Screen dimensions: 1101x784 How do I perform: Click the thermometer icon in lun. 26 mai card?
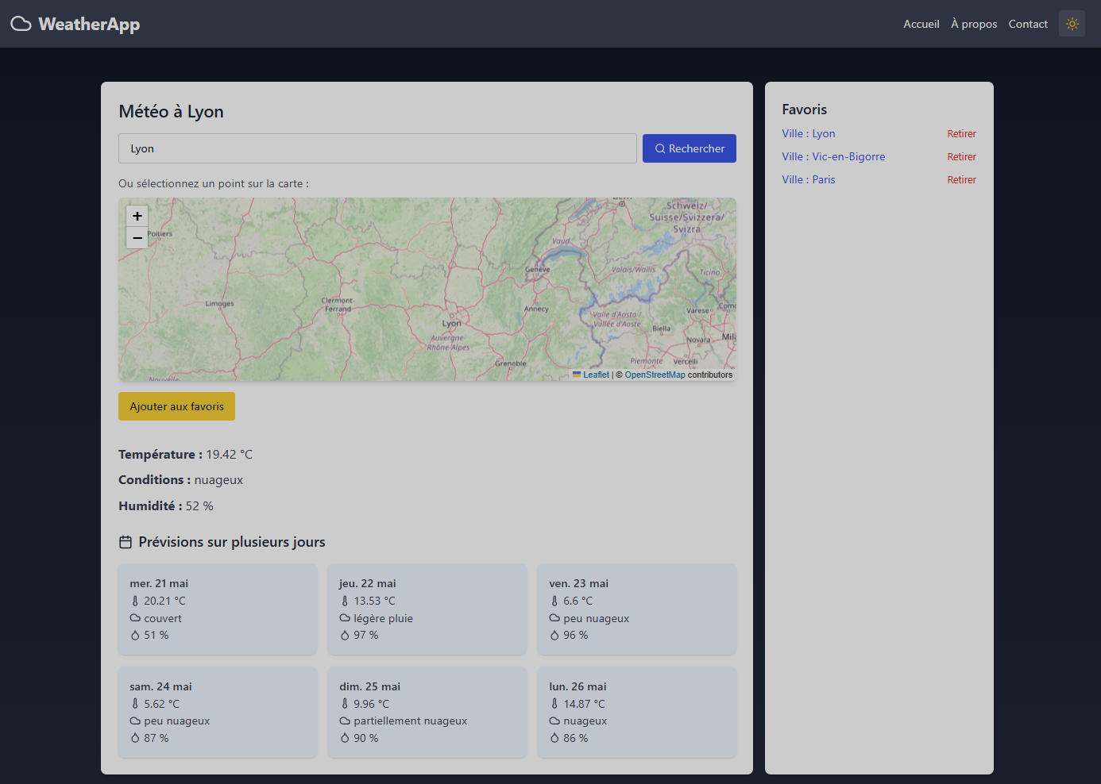click(x=554, y=704)
